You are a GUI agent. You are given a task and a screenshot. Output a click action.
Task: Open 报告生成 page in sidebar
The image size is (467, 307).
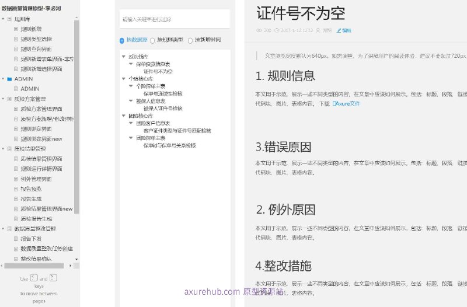tap(31, 199)
